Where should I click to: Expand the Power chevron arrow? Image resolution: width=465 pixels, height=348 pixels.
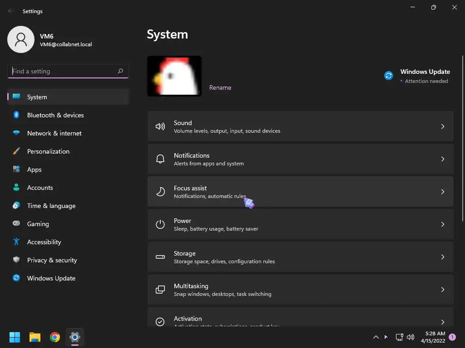coord(442,224)
